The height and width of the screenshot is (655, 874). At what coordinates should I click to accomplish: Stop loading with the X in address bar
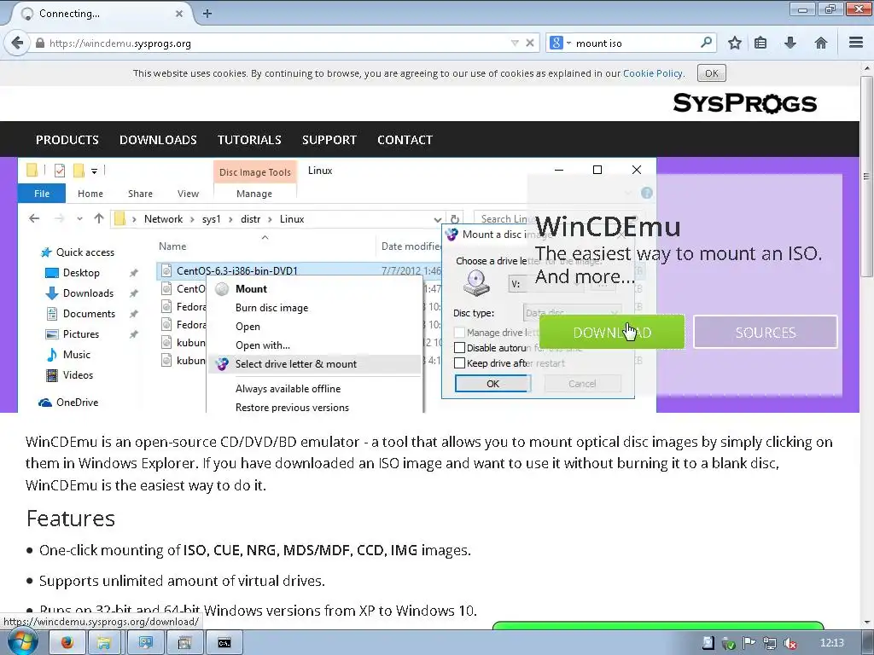click(x=530, y=43)
